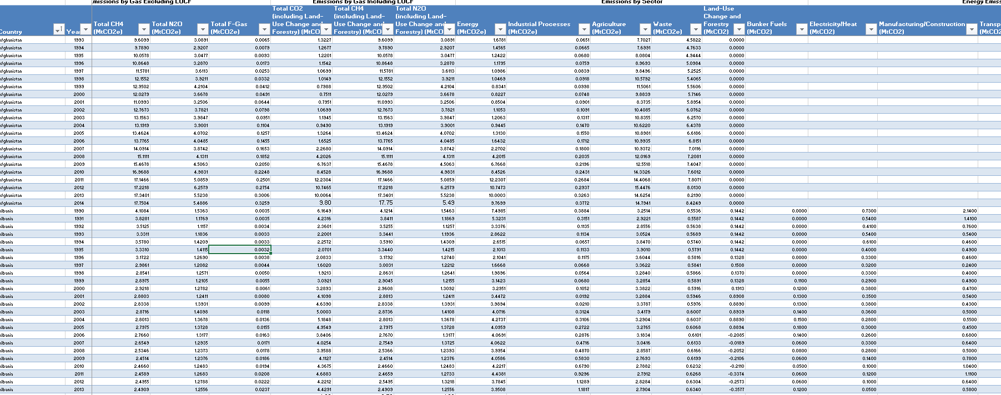
Task: Open the Country column sort filter button
Action: pos(59,29)
